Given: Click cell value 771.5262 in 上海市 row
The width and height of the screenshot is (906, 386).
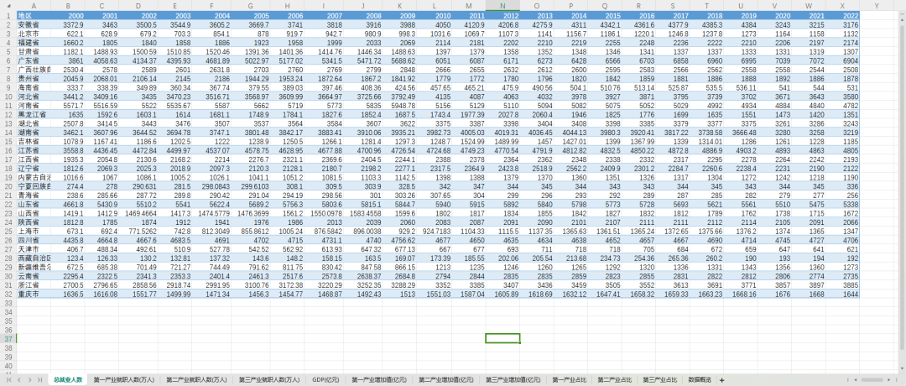Looking at the screenshot, I should pos(139,231).
